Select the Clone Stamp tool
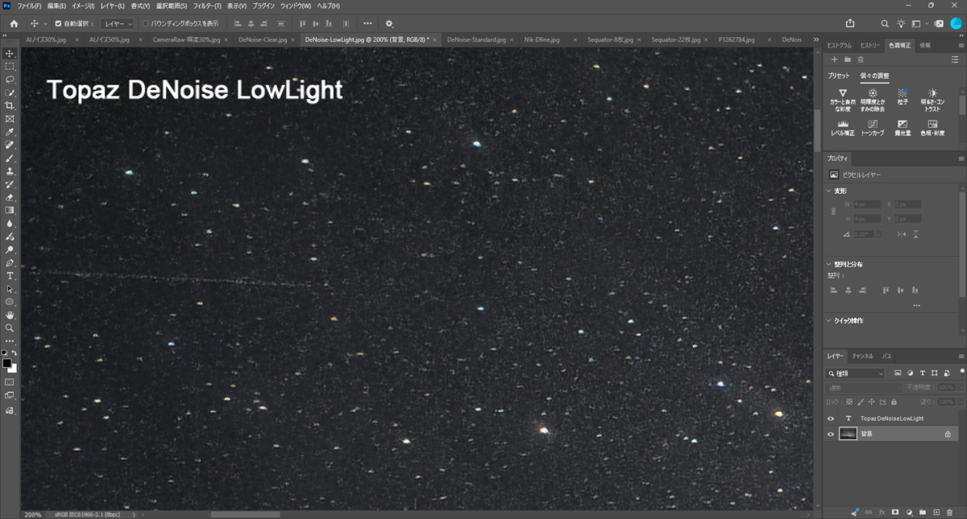 pyautogui.click(x=10, y=171)
